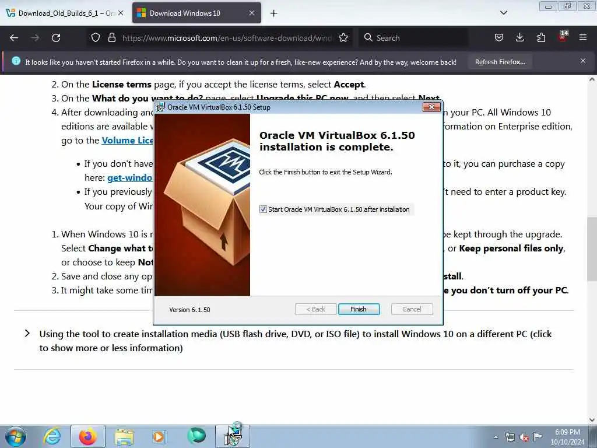Click the Cancel button in the setup dialog
The width and height of the screenshot is (597, 448).
(x=412, y=309)
